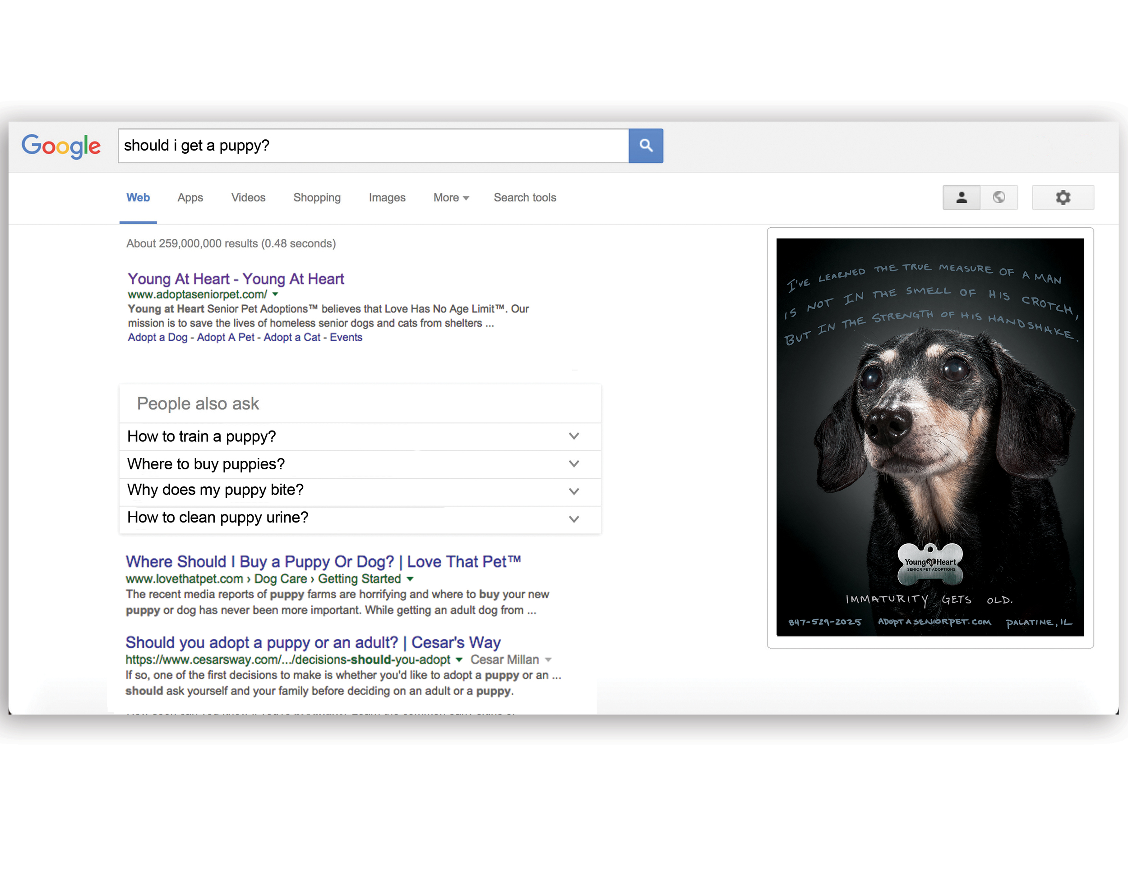Click the settings gear icon
Image resolution: width=1128 pixels, height=871 pixels.
[x=1063, y=197]
